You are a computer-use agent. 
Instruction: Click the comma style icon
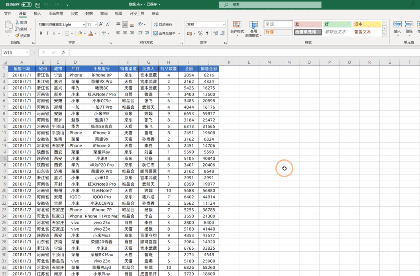pos(207,33)
